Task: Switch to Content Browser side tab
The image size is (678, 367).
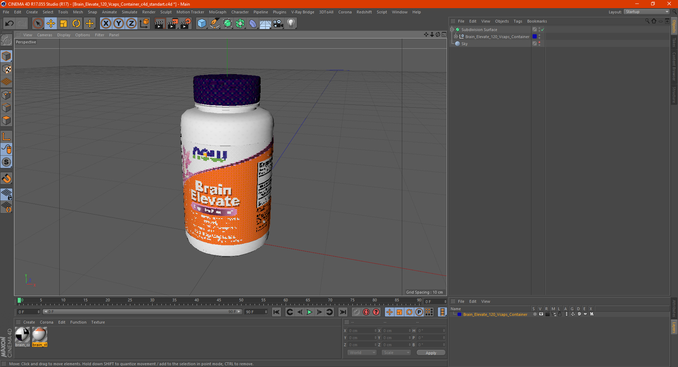Action: 674,66
